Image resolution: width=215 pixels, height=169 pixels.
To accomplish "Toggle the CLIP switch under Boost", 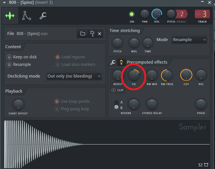I will (113, 90).
